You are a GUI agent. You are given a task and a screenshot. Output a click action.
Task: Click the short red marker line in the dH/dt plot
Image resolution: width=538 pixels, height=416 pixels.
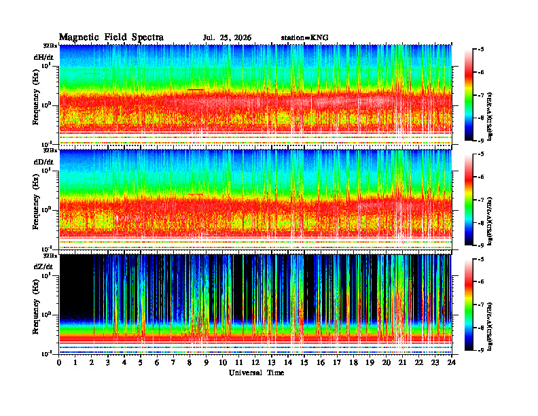coord(196,90)
